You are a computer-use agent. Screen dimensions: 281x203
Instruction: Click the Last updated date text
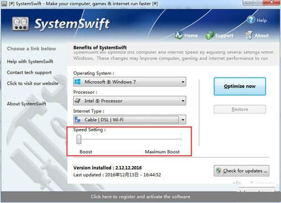tap(117, 175)
